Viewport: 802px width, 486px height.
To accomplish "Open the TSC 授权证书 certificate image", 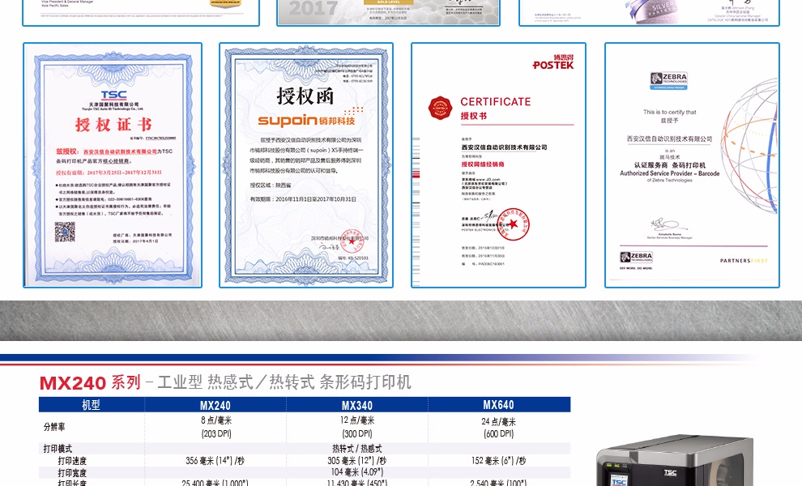I will click(113, 165).
